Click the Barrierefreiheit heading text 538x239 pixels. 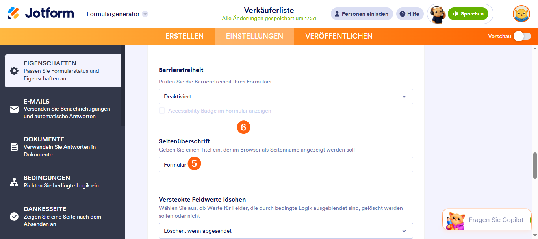[x=181, y=70]
